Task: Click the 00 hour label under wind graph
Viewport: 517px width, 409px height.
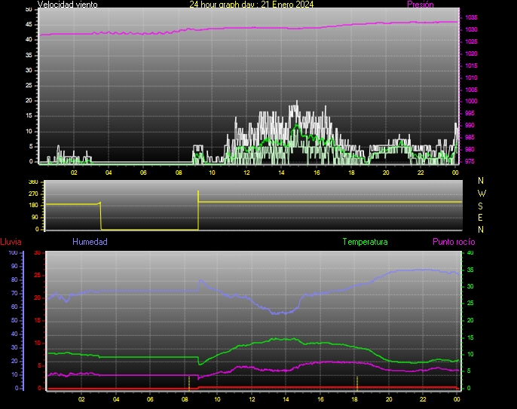Action: [455, 172]
